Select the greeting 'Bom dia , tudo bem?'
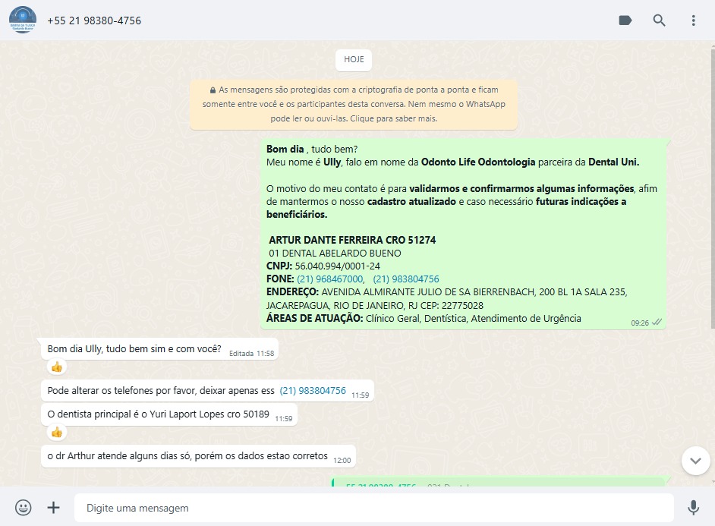 coord(312,149)
